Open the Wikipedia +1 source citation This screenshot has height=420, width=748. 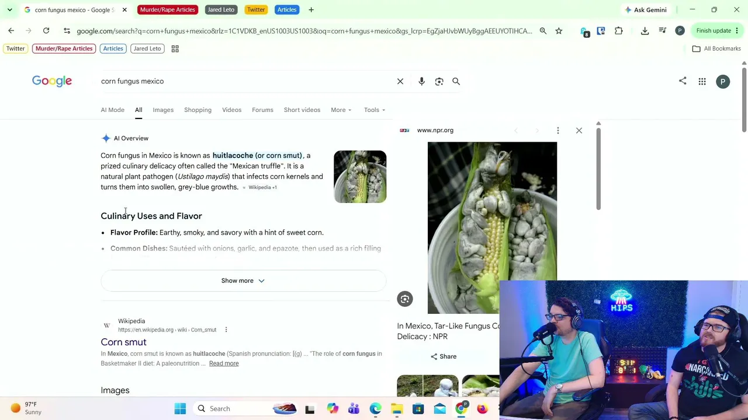pos(259,187)
